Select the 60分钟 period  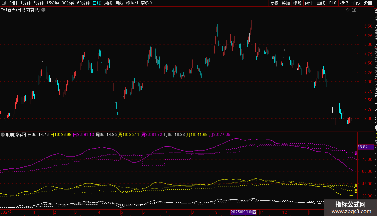click(83, 3)
